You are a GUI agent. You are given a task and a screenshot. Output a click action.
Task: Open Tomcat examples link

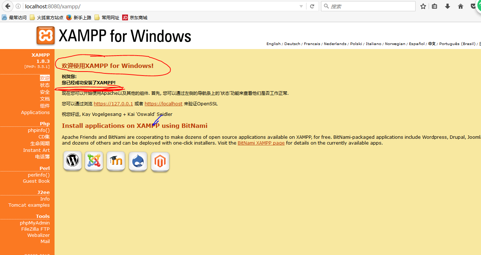tap(29, 205)
